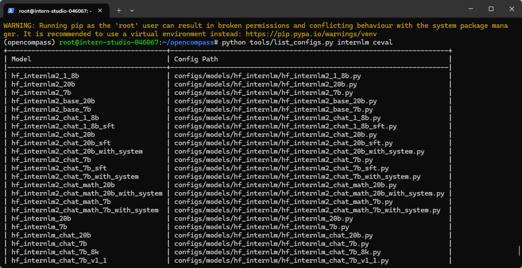Click the terminal vertical scrollbar thumb
522x268 pixels.
pyautogui.click(x=518, y=250)
